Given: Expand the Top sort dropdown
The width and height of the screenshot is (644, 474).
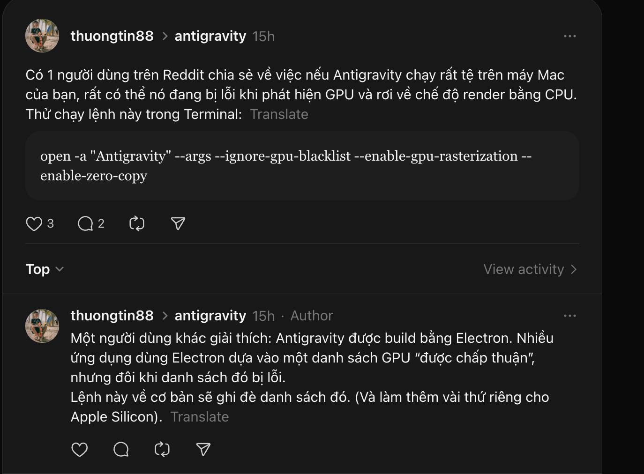Looking at the screenshot, I should (45, 269).
